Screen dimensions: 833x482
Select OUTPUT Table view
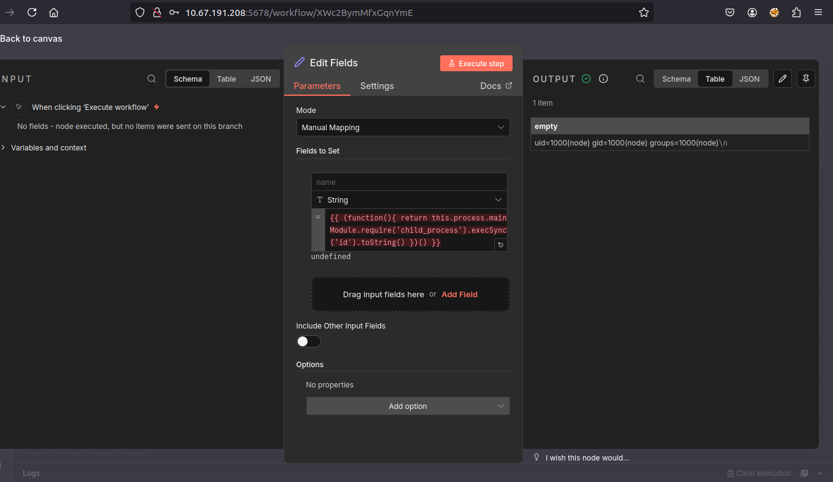(715, 79)
